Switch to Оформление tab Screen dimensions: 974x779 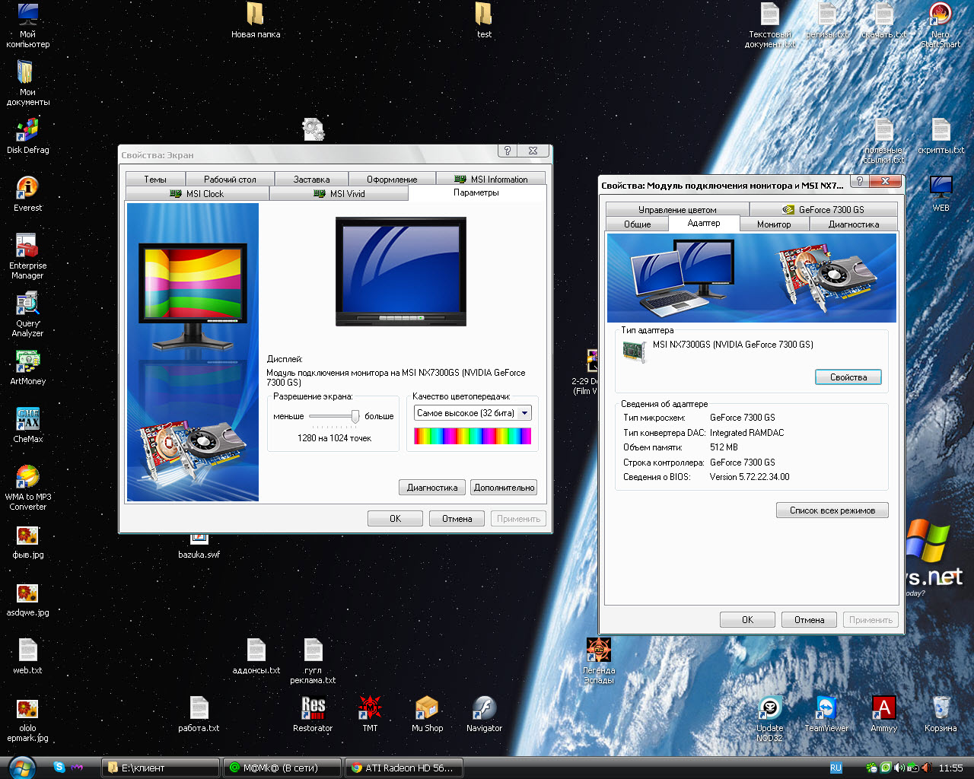(x=392, y=180)
